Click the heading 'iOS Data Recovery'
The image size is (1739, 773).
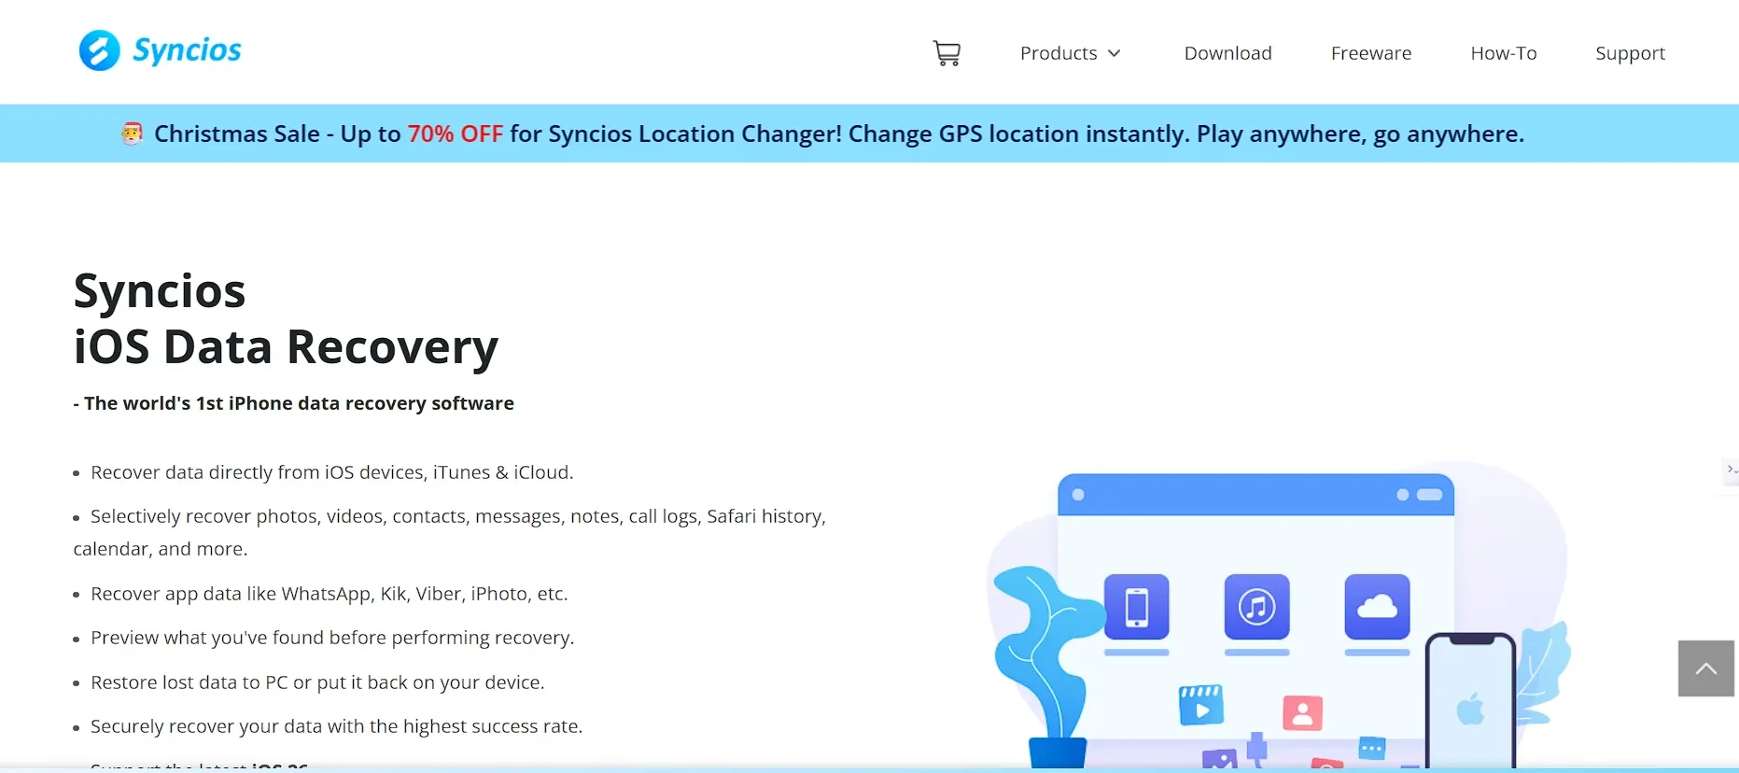pyautogui.click(x=286, y=347)
